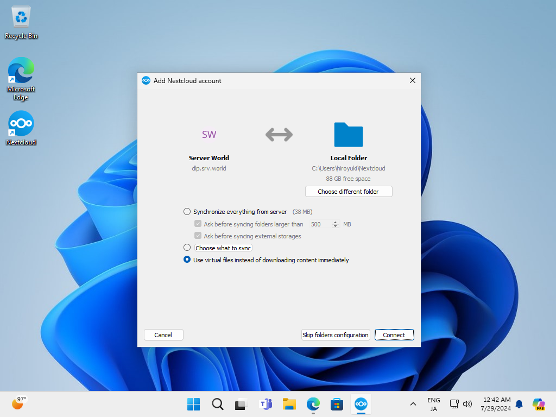Screen dimensions: 556x417
Task: Open File Explorer from taskbar
Action: [289, 404]
